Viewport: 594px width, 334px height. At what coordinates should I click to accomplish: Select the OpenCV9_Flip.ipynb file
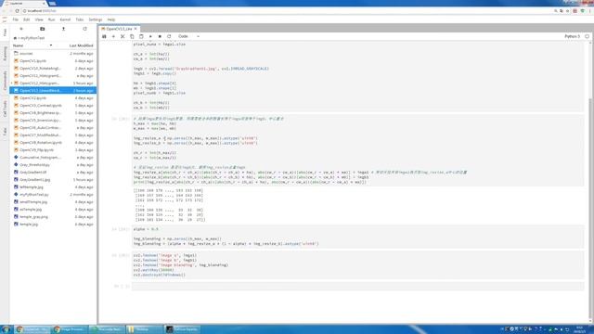pos(53,150)
